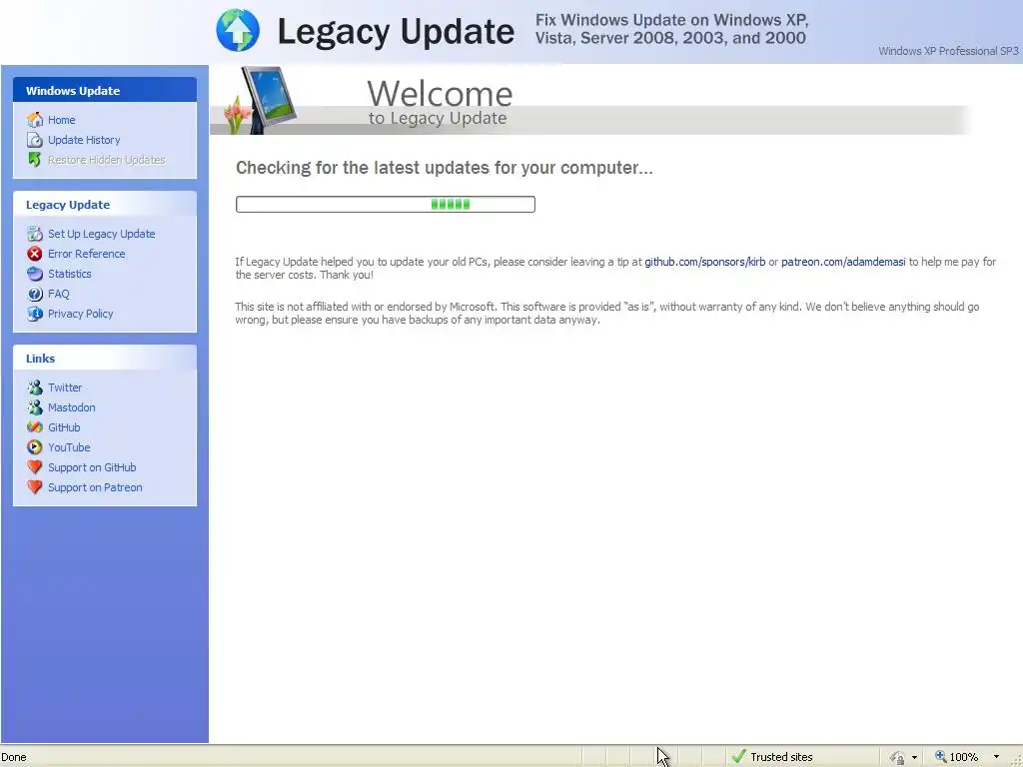Click the Checking for the latest updates heading
The image size is (1023, 767).
444,168
